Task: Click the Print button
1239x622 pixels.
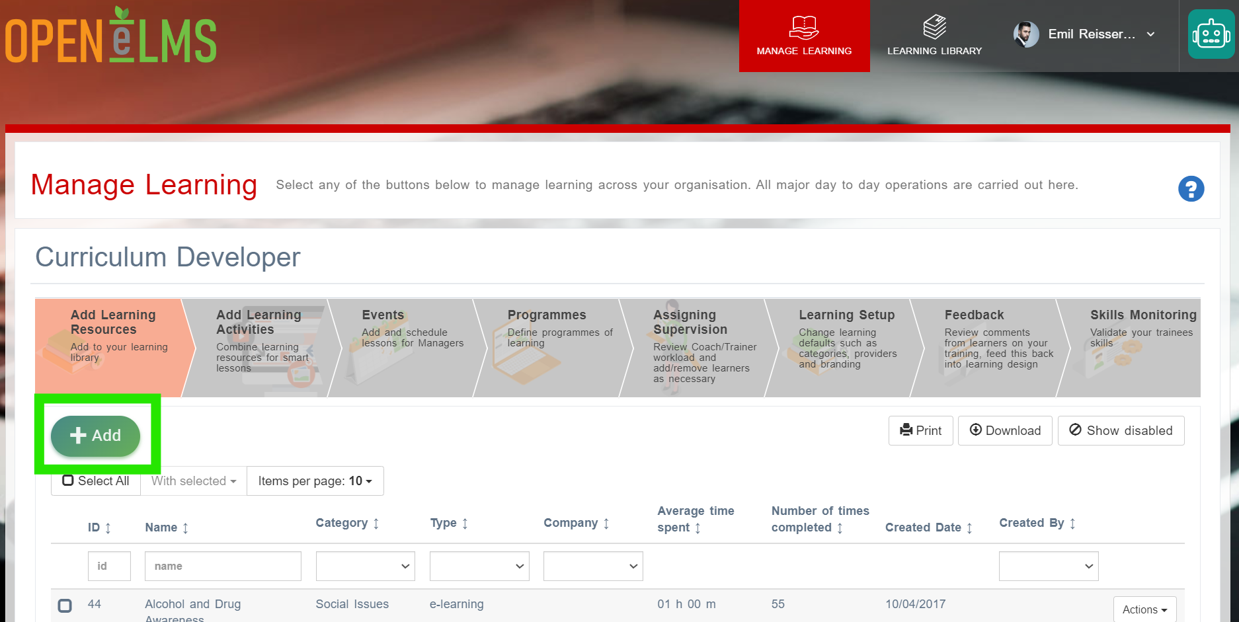Action: click(920, 430)
